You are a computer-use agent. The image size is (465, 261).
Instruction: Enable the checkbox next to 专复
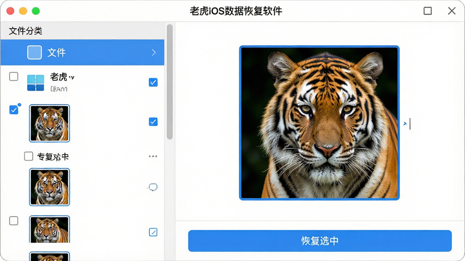coord(29,156)
